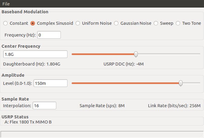Click the Amplitude Level input field
Image resolution: width=204 pixels, height=138 pixels.
click(50, 83)
